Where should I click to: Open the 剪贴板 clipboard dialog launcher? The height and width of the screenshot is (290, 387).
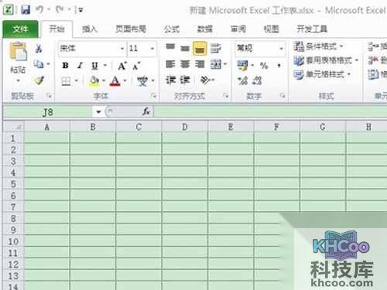pos(49,96)
